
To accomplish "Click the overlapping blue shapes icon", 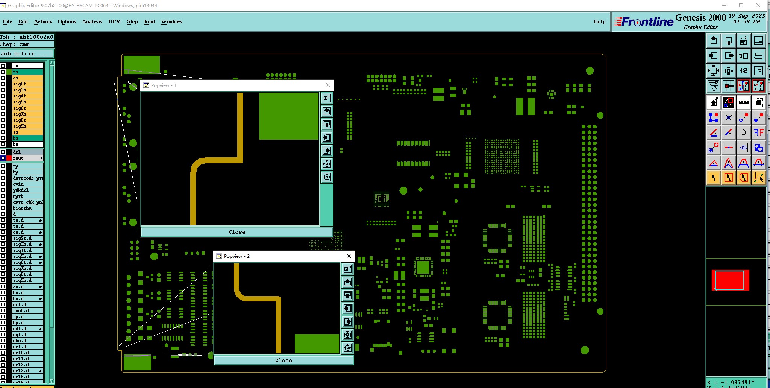I will tap(759, 148).
